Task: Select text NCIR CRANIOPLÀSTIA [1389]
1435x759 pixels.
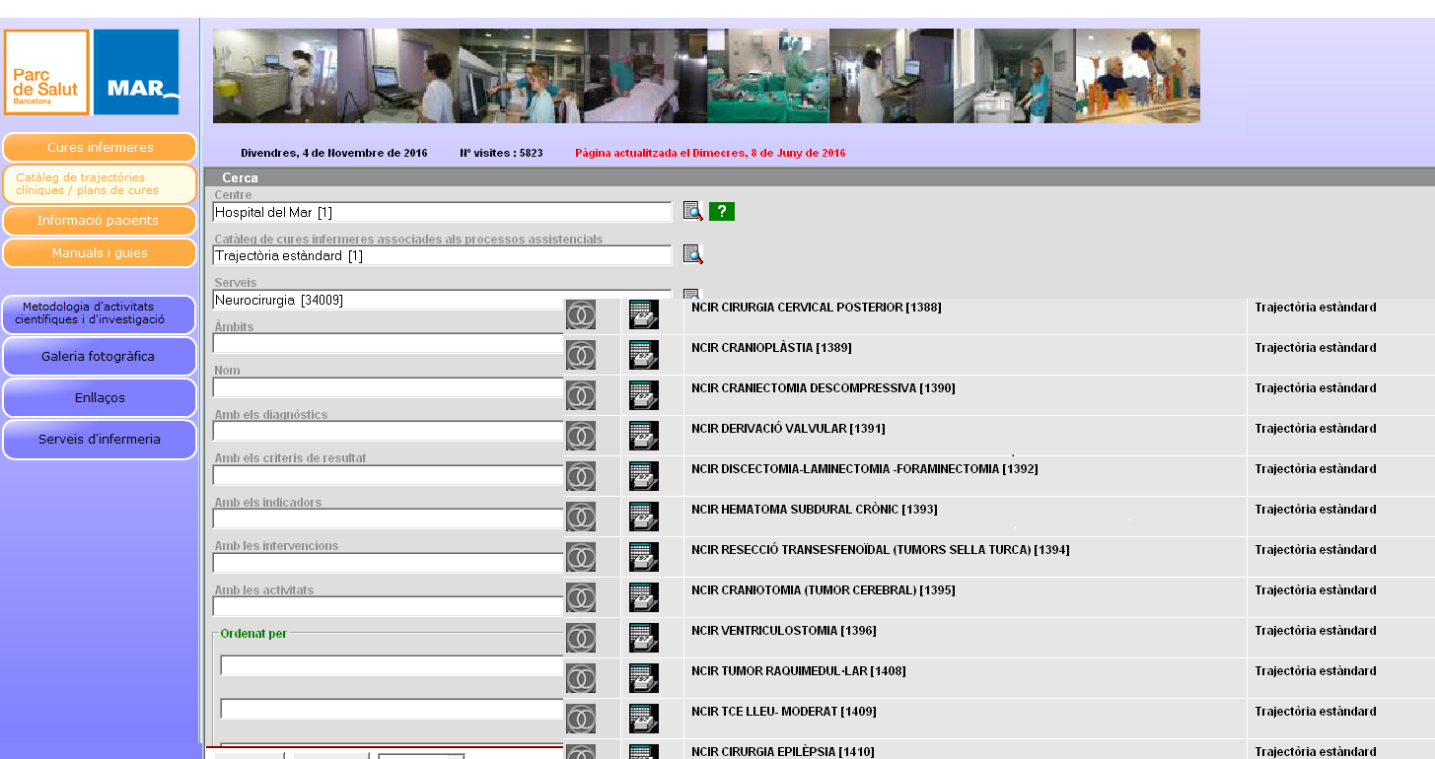Action: click(771, 348)
